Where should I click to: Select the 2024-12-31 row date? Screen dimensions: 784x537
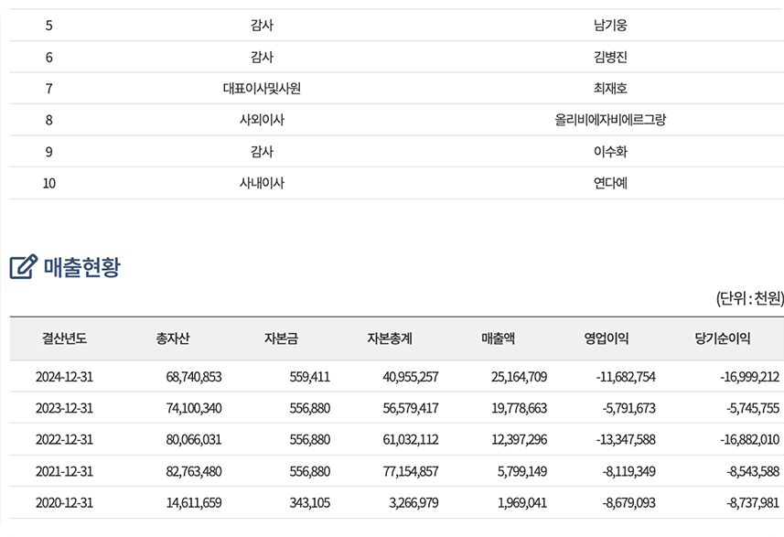pyautogui.click(x=65, y=377)
